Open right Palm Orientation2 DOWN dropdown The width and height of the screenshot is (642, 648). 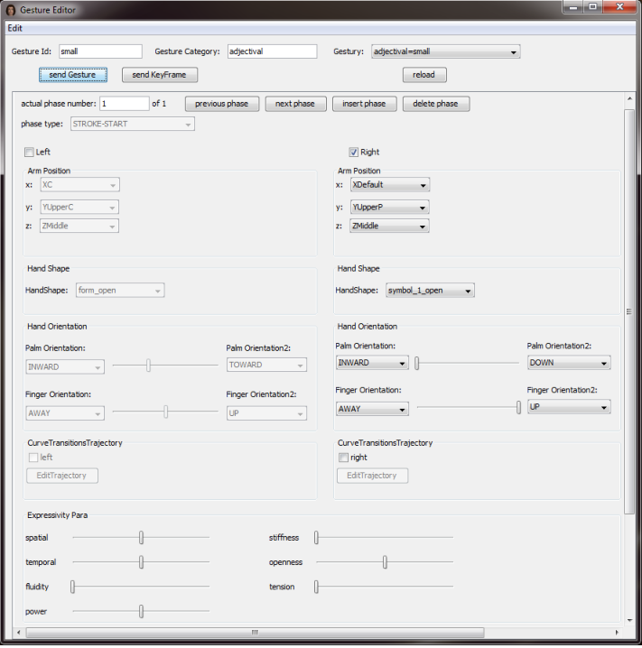coord(569,363)
